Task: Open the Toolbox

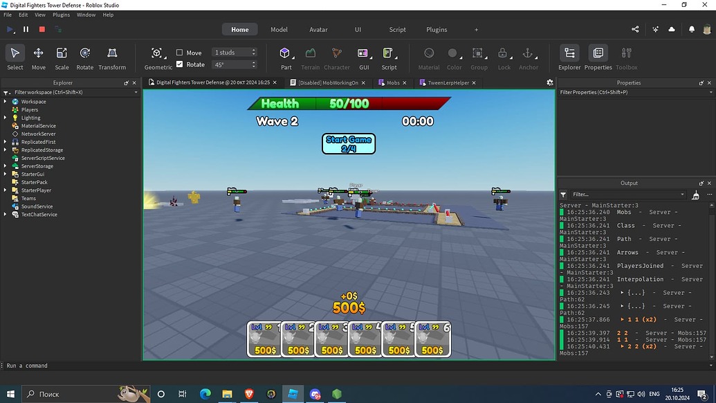Action: (x=626, y=58)
